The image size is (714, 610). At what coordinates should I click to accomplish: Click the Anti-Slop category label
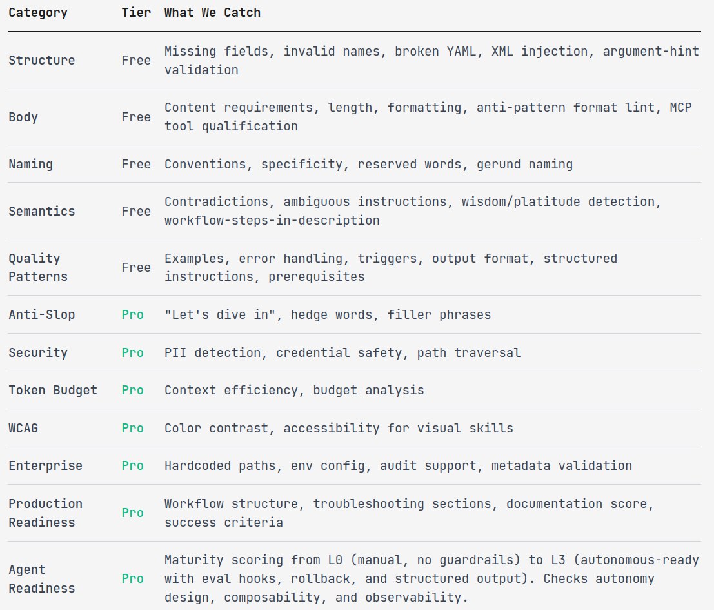coord(42,314)
